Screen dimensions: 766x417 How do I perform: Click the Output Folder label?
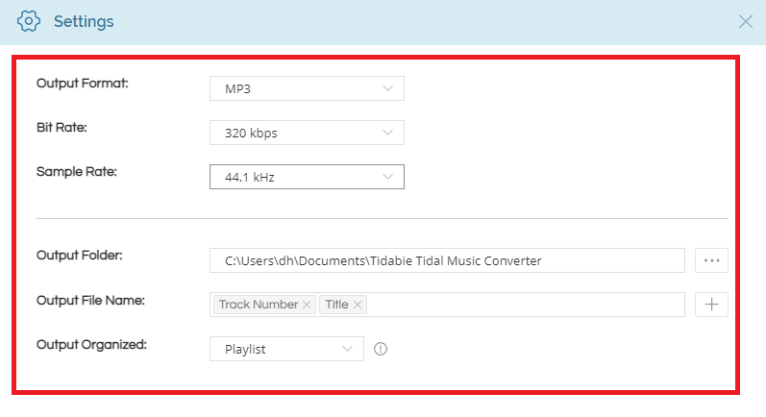point(82,255)
